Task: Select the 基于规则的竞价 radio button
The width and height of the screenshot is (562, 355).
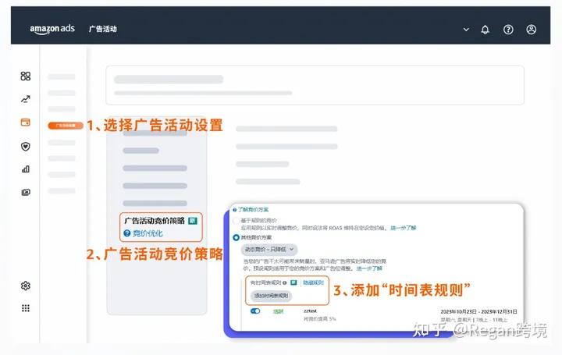Action: 236,221
